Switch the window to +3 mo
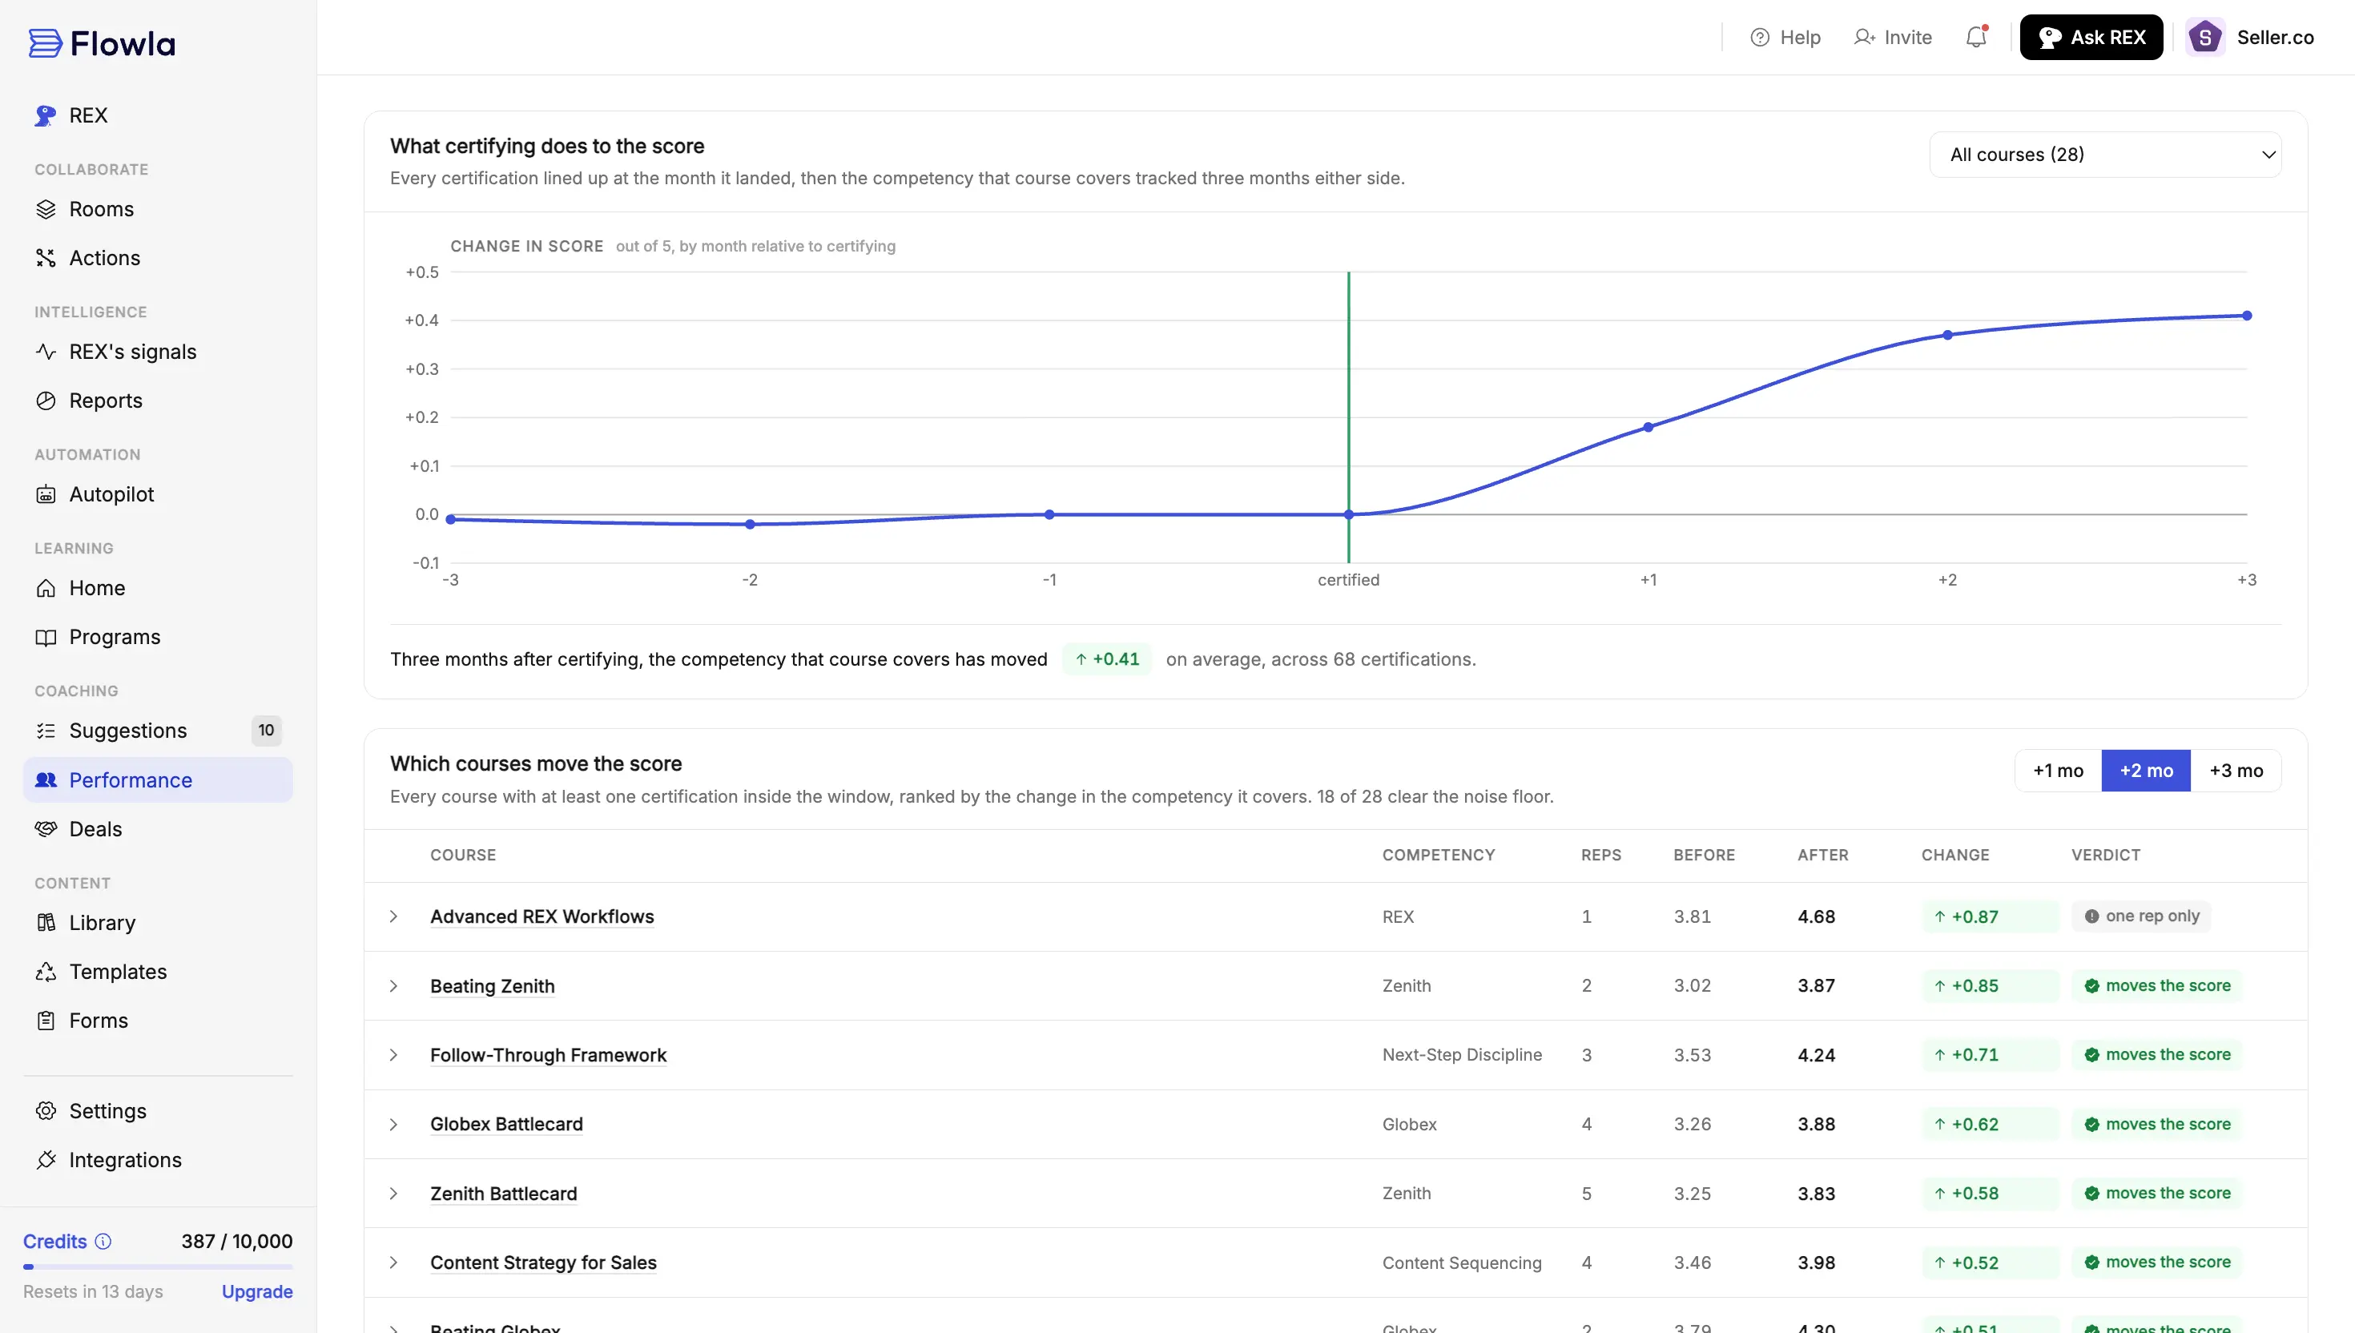Viewport: 2355px width, 1333px height. pos(2235,771)
